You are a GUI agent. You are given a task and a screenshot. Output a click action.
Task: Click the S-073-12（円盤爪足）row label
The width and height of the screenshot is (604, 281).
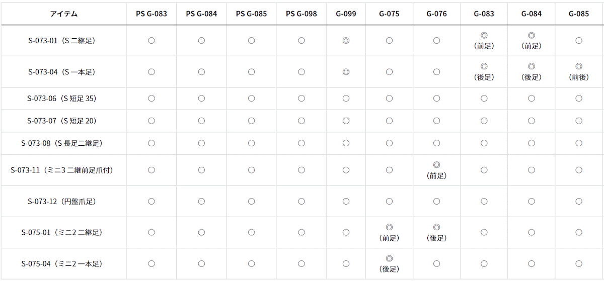click(x=61, y=202)
